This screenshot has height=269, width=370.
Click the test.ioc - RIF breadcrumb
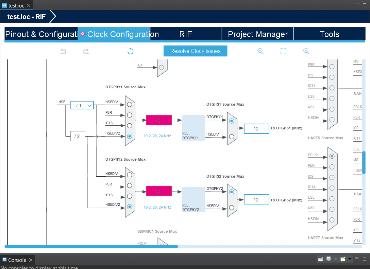[x=27, y=17]
